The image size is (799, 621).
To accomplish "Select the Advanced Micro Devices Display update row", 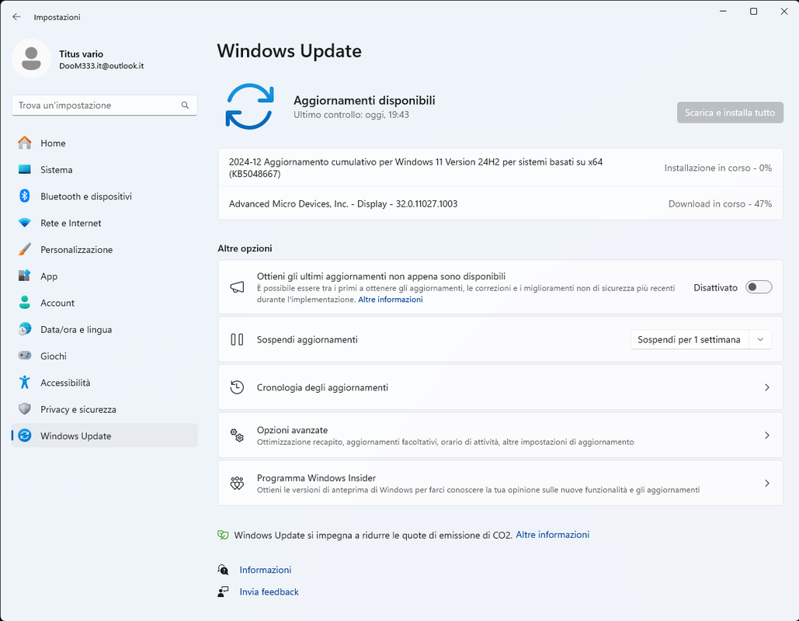I will [500, 204].
